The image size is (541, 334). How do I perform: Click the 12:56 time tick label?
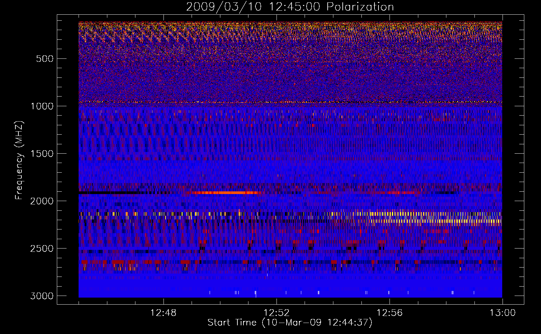point(390,313)
